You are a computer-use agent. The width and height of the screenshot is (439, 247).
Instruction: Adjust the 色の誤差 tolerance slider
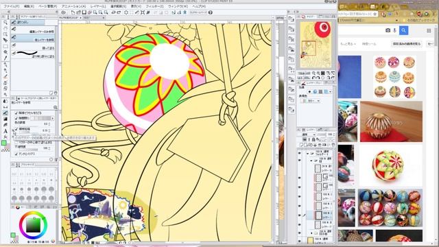coord(28,126)
